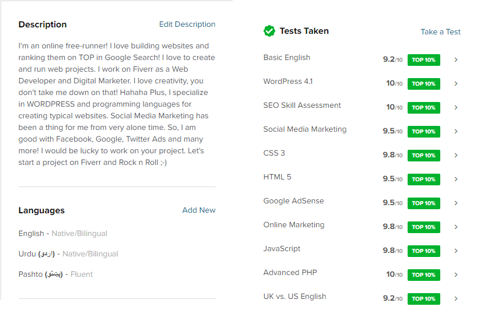Open the HTML 5 chevron arrow
Image resolution: width=477 pixels, height=324 pixels.
pos(455,179)
